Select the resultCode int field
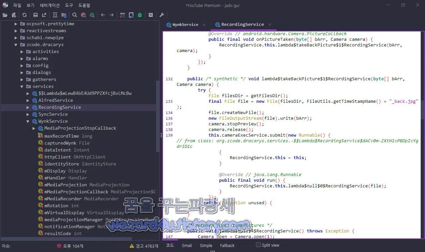 pos(63,234)
